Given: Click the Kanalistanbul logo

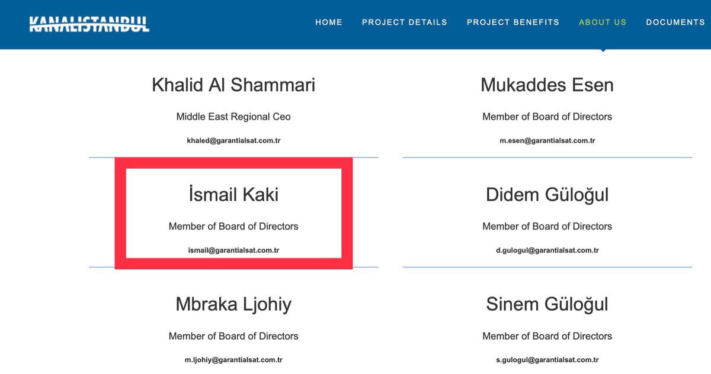Looking at the screenshot, I should coord(89,23).
